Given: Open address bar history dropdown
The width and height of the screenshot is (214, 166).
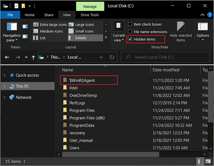Looking at the screenshot, I should click(x=101, y=57).
